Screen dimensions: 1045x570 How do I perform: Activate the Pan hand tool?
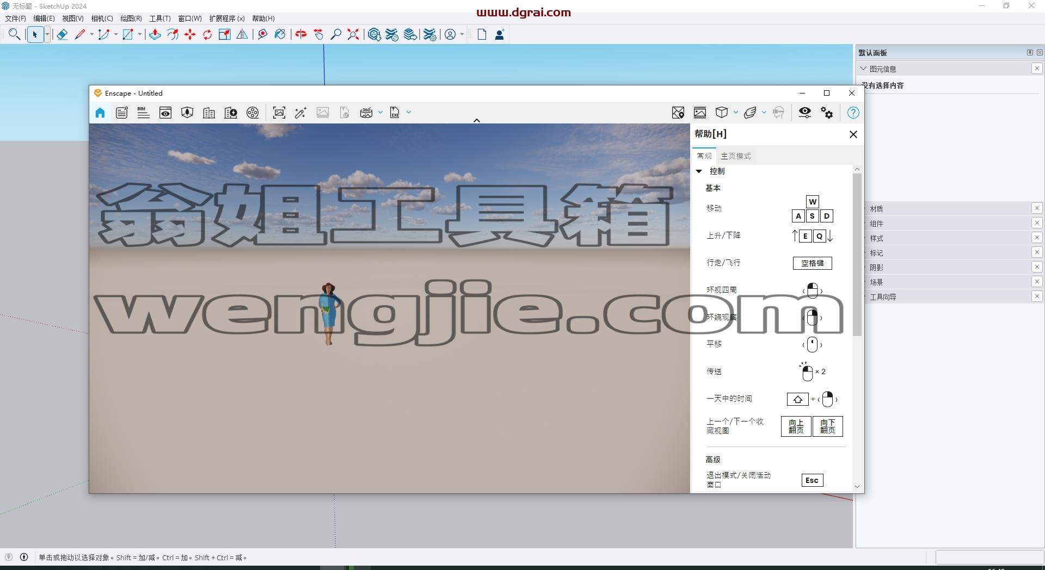tap(319, 35)
